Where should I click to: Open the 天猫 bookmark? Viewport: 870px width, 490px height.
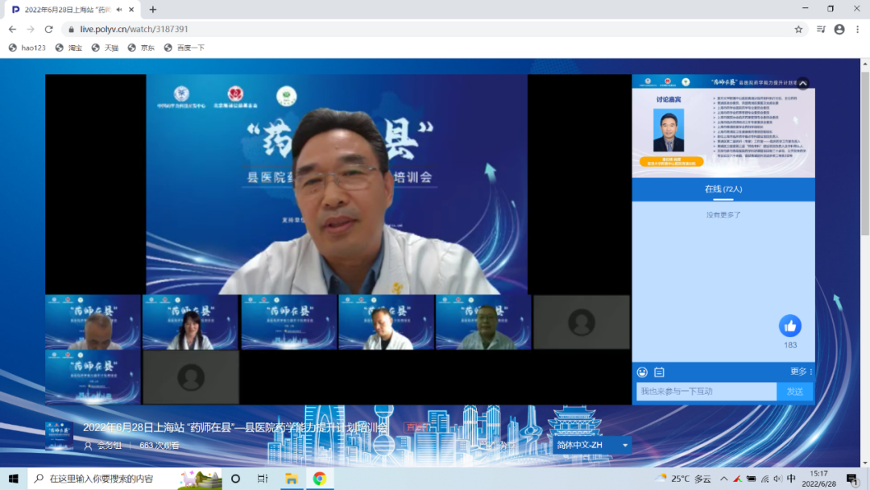coord(105,48)
